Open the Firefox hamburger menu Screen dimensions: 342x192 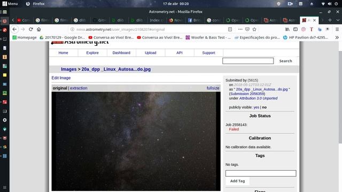coord(337,29)
